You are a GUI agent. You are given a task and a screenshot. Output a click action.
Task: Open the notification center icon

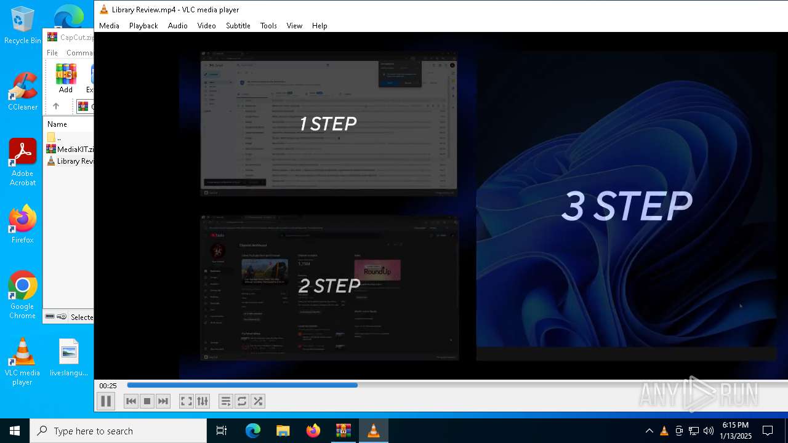(768, 431)
